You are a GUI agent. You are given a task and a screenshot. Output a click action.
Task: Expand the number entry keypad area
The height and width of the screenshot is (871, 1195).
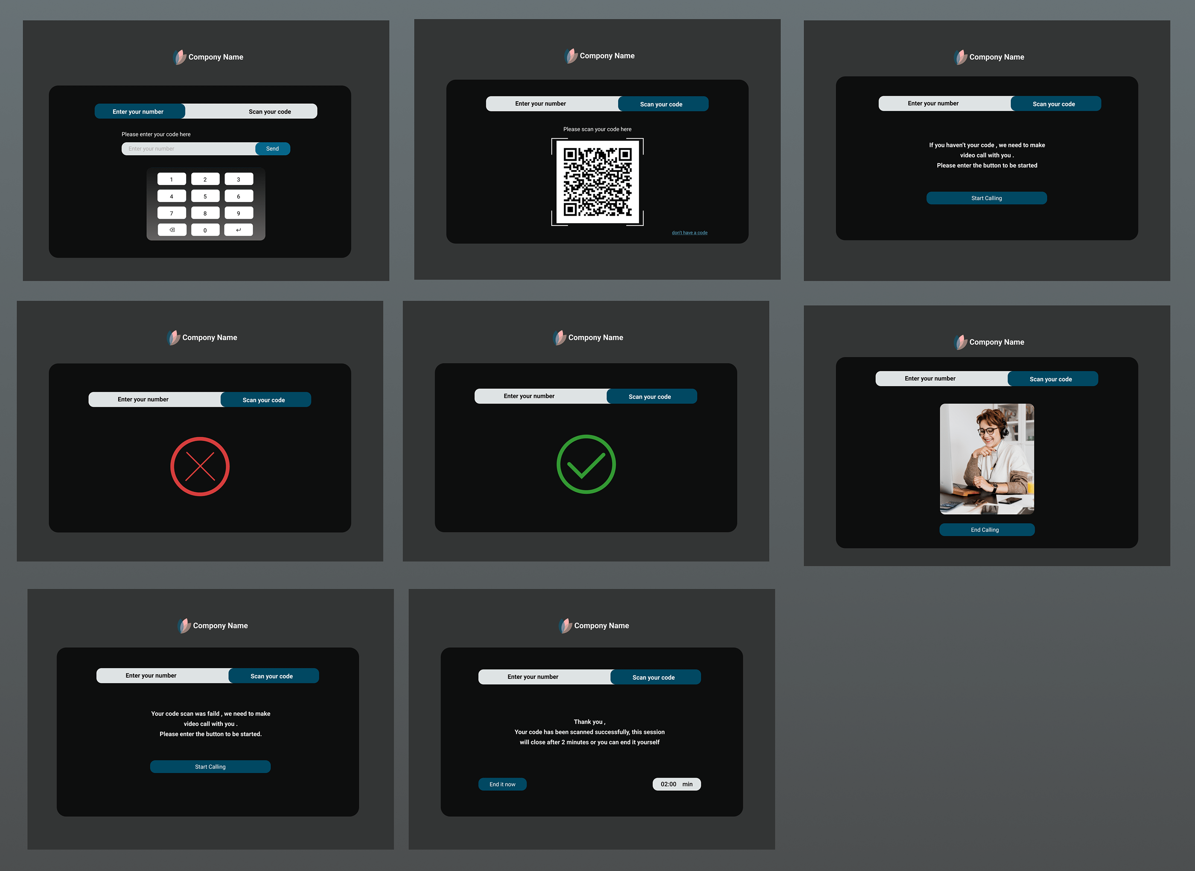tap(204, 204)
